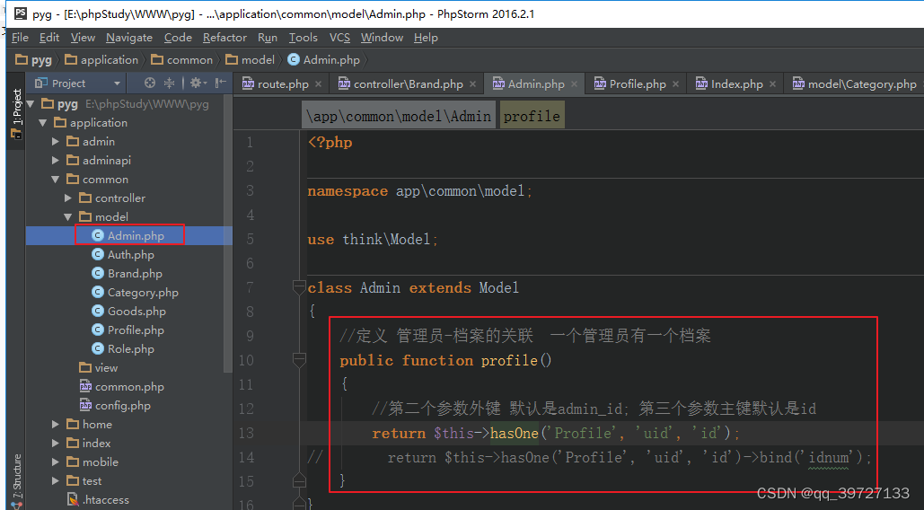Screen dimensions: 924x510
Task: Expand the test folder
Action: [56, 480]
